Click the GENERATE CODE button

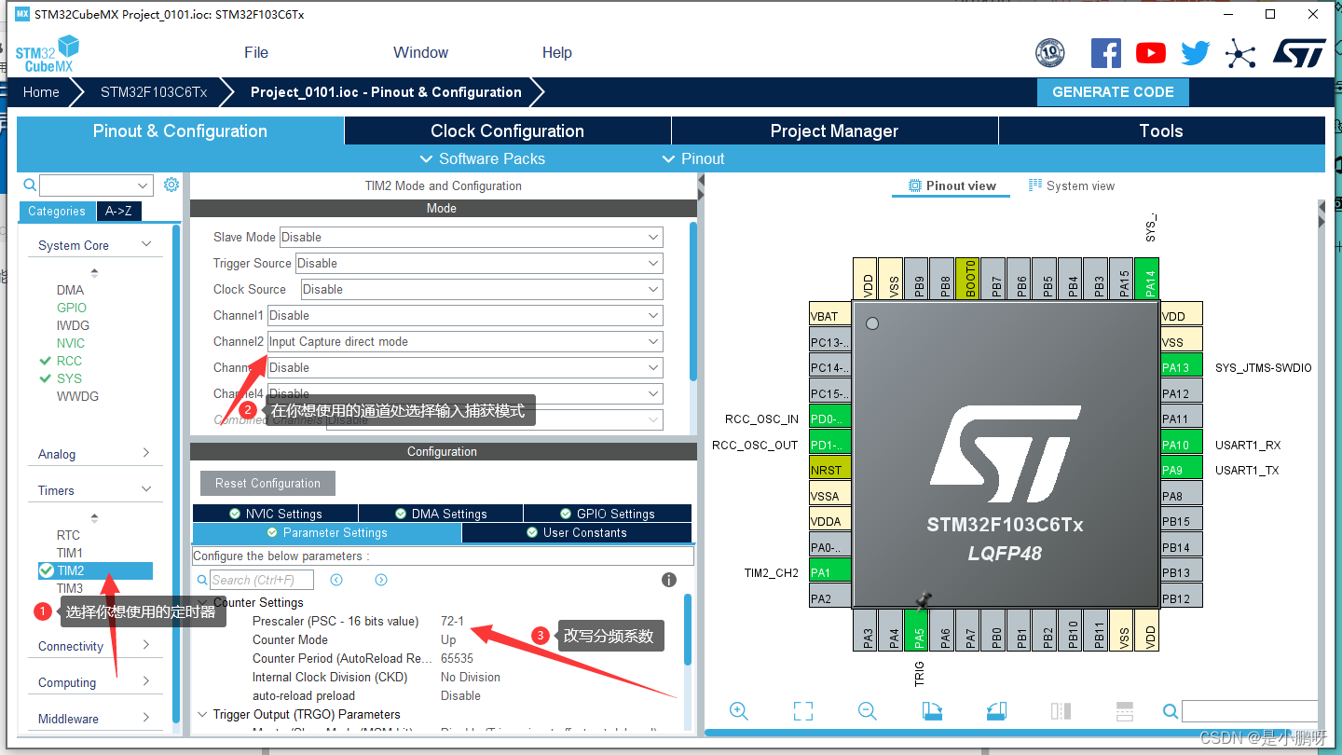click(1113, 92)
